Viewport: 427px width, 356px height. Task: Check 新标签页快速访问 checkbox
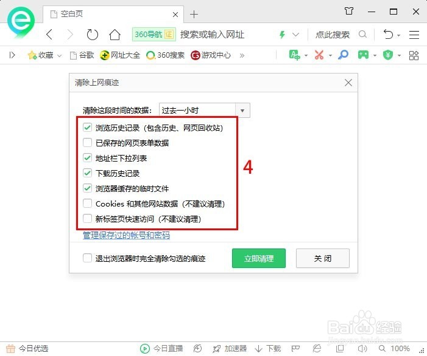click(x=87, y=219)
